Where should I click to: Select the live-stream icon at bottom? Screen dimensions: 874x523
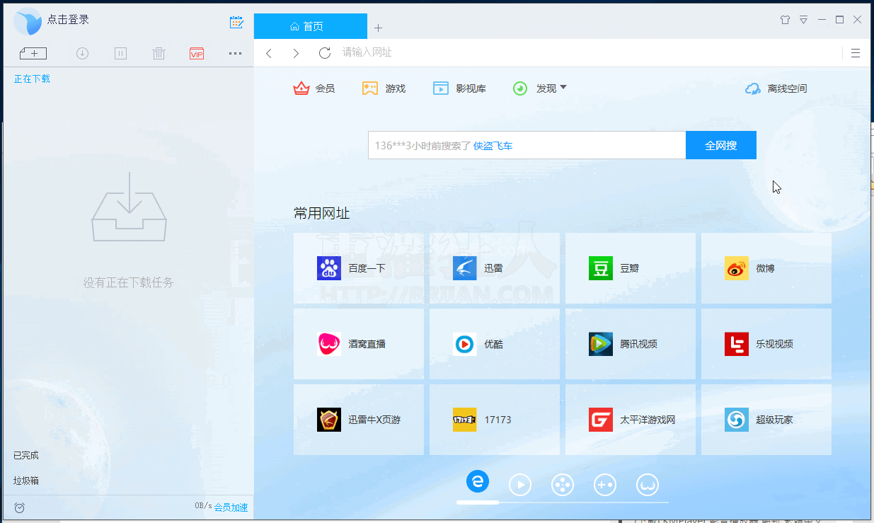648,485
